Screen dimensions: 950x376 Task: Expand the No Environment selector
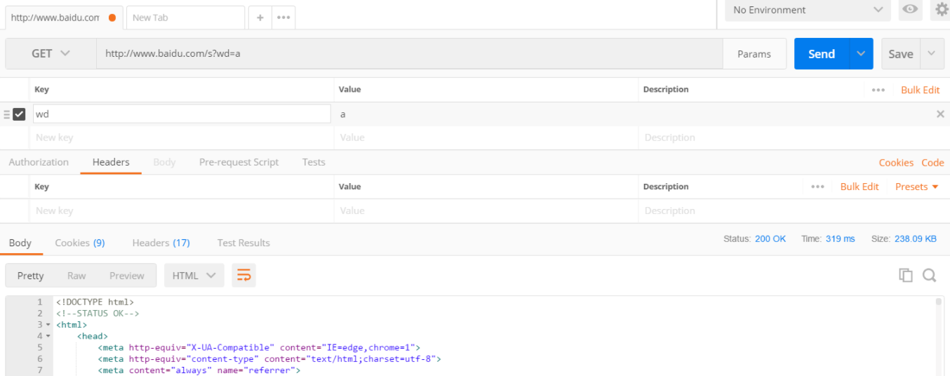point(807,10)
